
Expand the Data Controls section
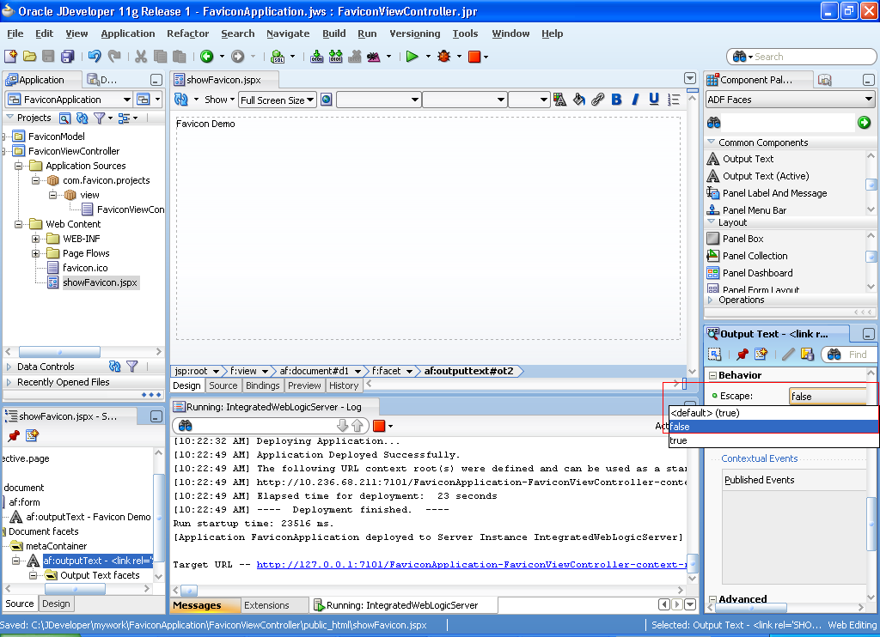9,367
